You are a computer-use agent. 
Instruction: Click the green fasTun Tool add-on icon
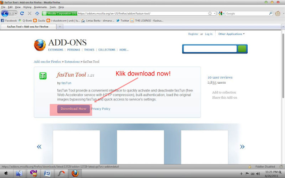[x=43, y=76]
